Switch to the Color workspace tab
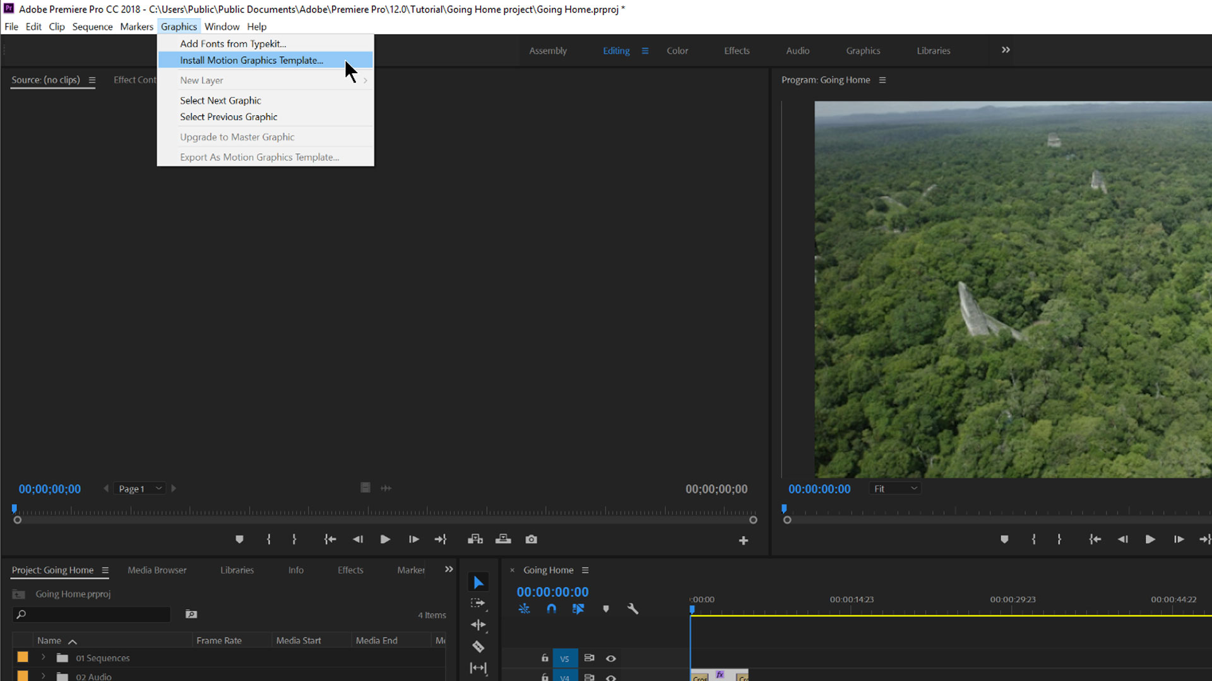Image resolution: width=1212 pixels, height=681 pixels. (677, 50)
